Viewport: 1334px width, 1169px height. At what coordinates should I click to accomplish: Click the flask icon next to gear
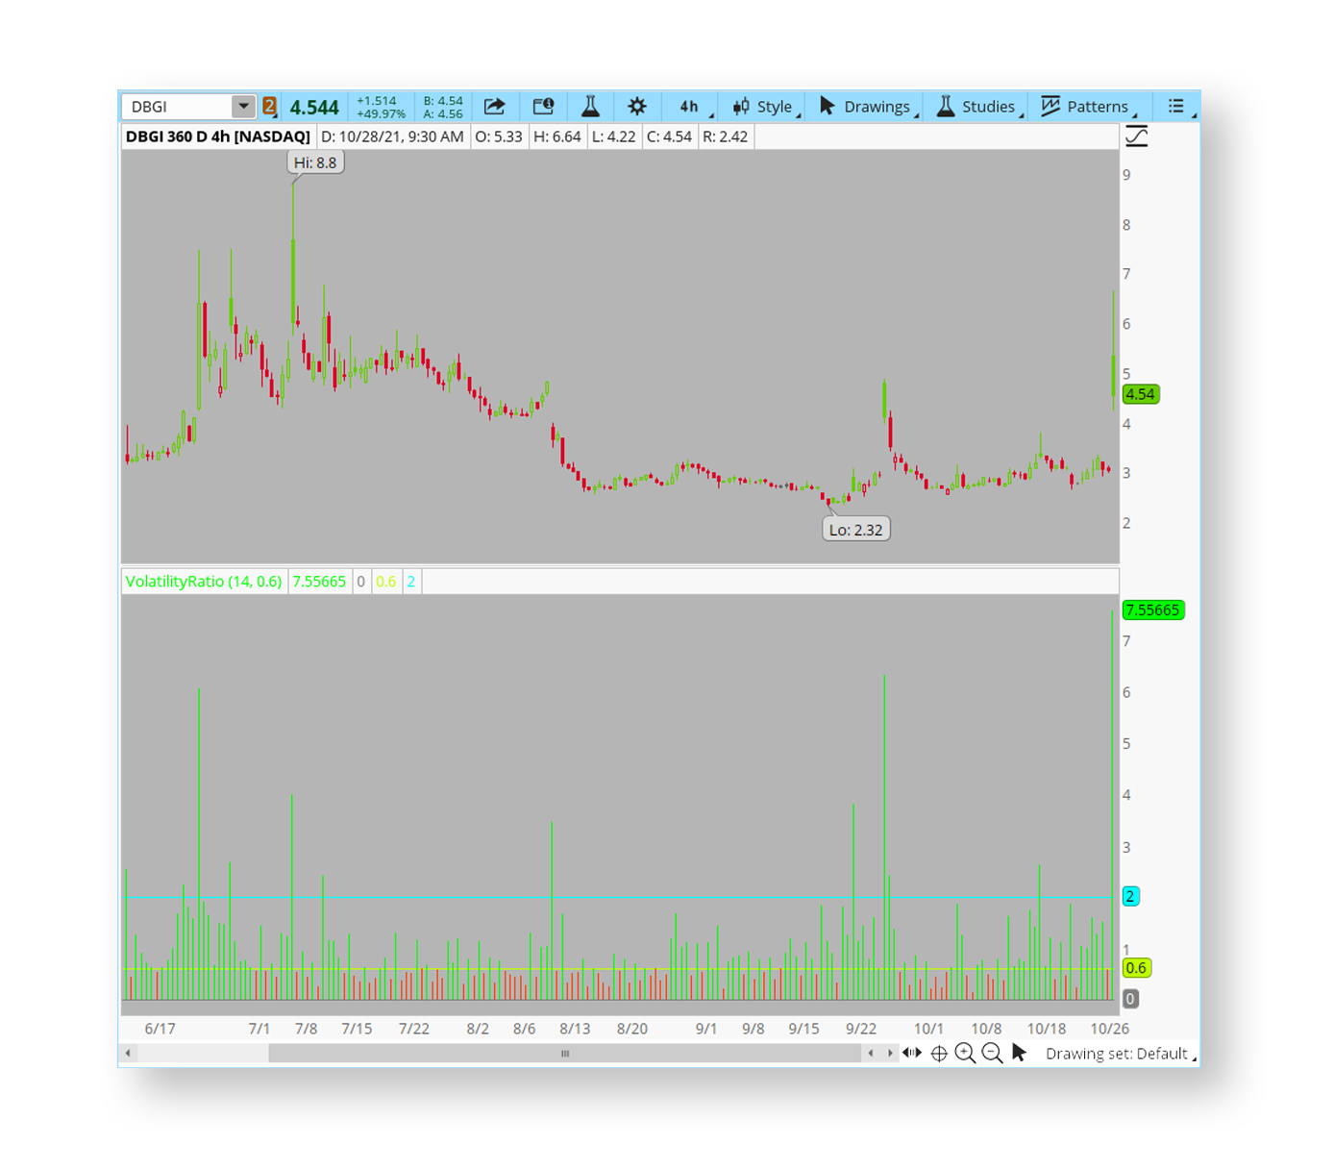[590, 107]
